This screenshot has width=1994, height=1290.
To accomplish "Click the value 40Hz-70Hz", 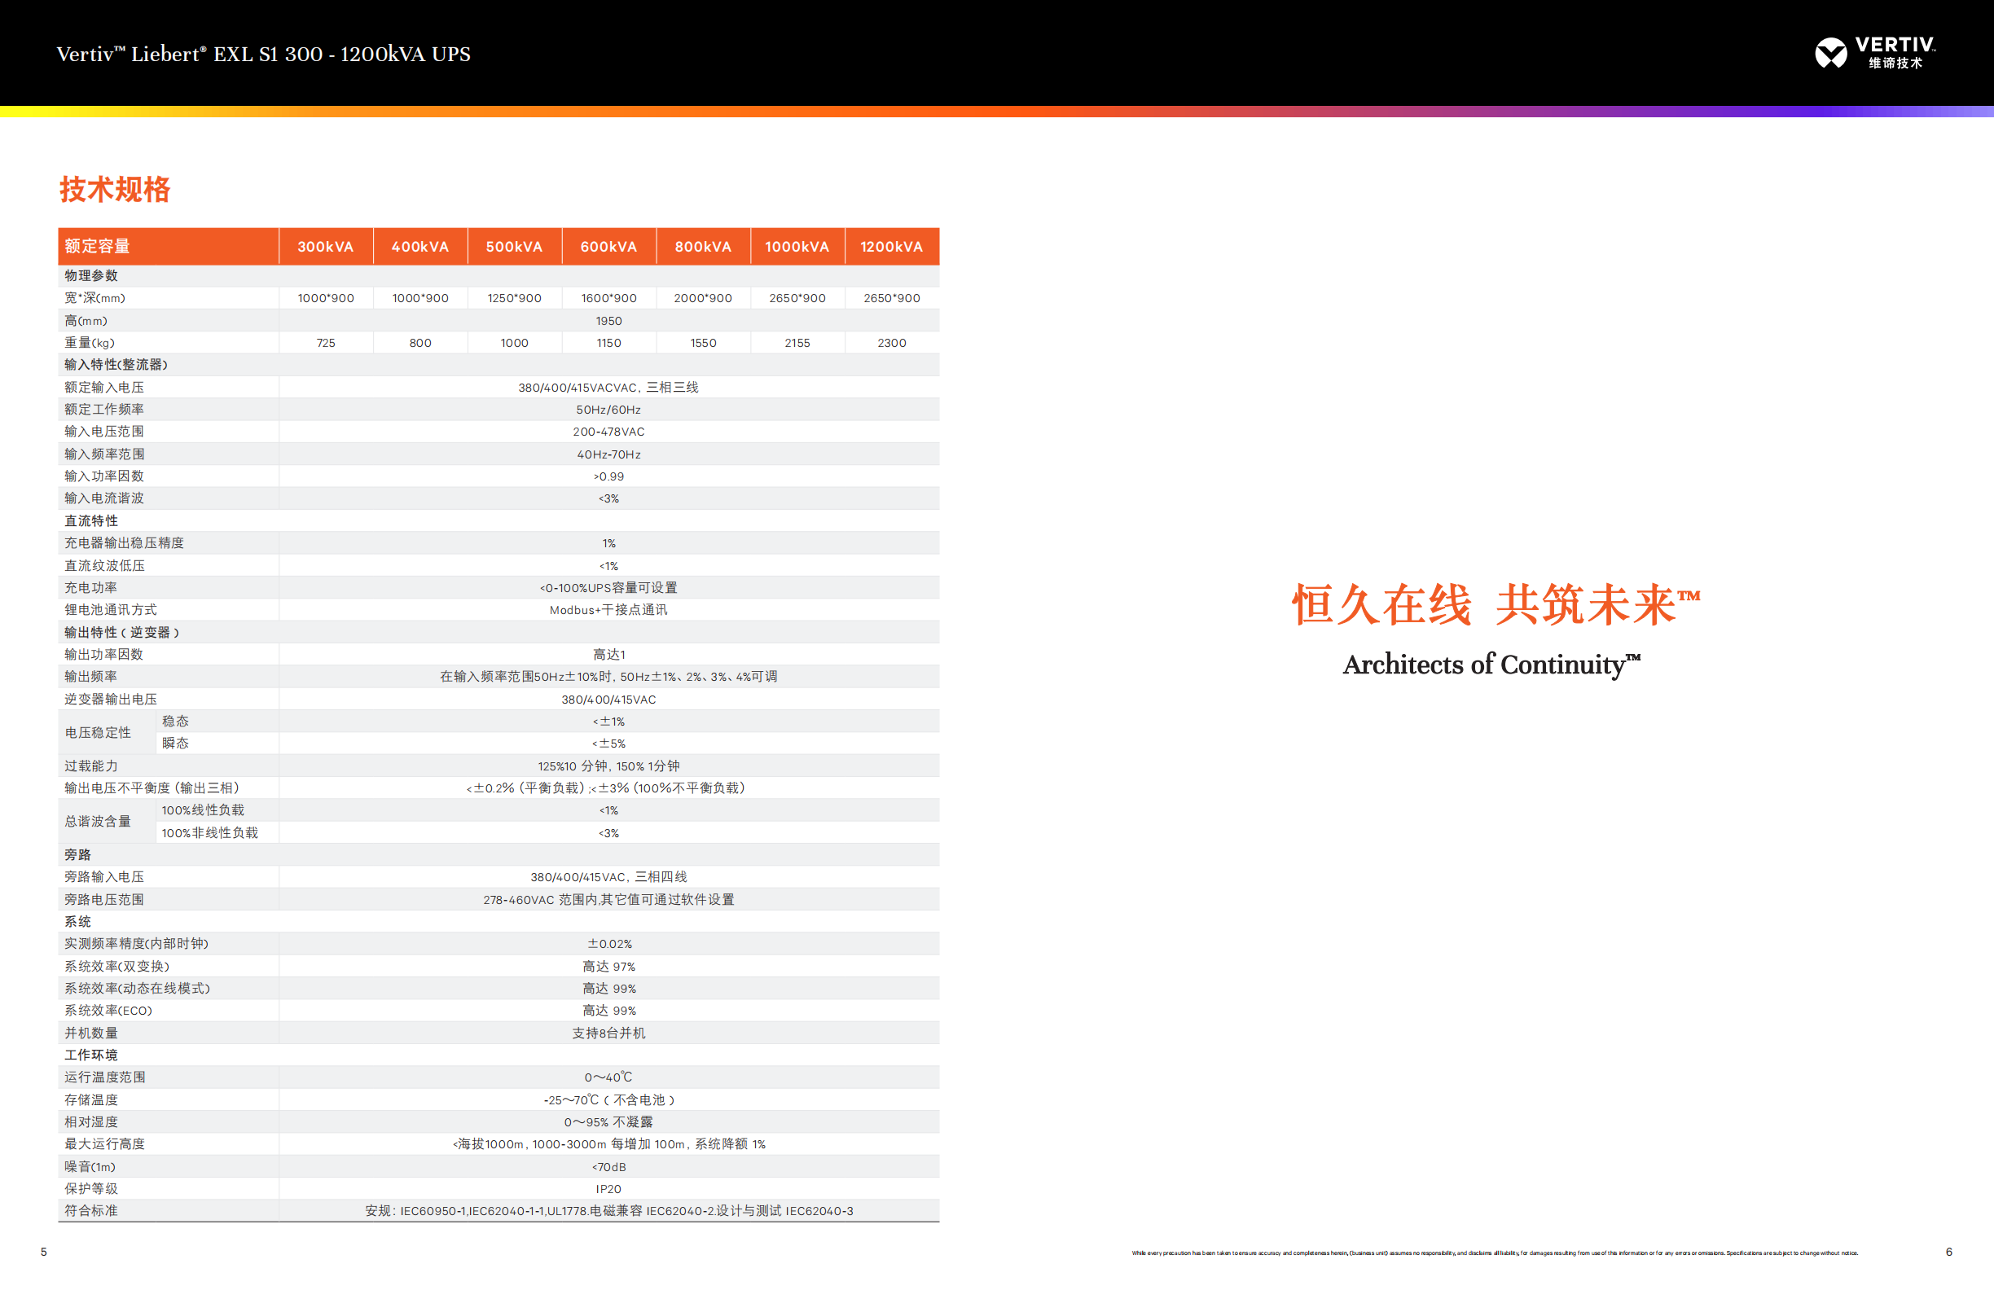I will tap(609, 454).
